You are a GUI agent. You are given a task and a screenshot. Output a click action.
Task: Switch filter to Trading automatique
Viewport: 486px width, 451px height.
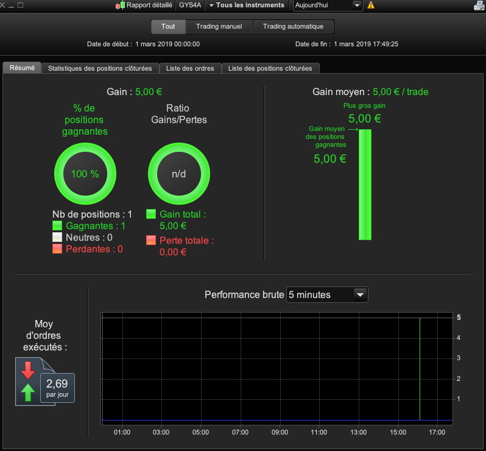[293, 27]
